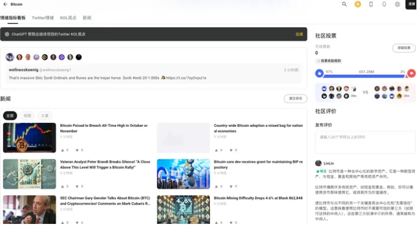Downvote the Country-wide Bitcoin adoption article
Screen dimensions: 420x227
[231, 150]
